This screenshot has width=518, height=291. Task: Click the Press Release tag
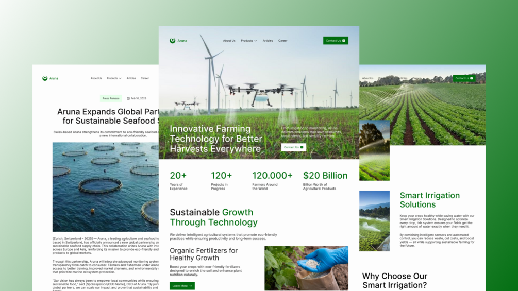[x=111, y=98]
